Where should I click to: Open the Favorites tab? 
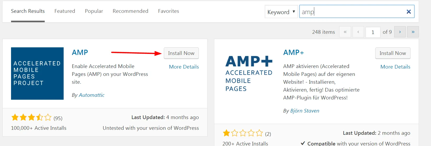[x=168, y=11]
